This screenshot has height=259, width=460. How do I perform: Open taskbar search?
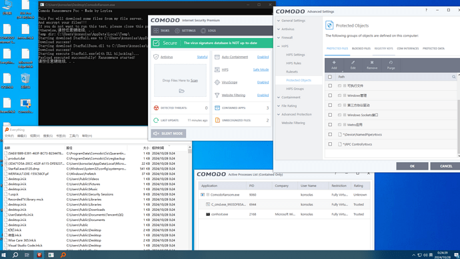(15, 255)
